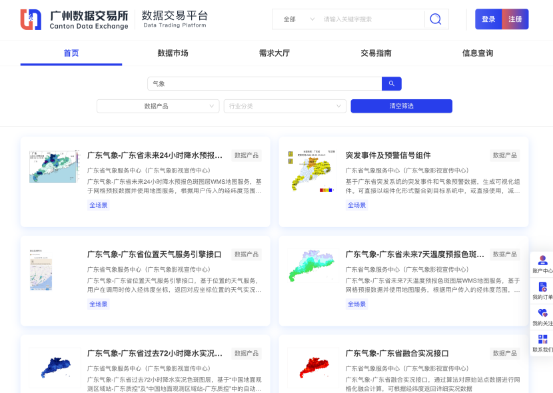Open 广东省位置天气服务引擎接口 title
The height and width of the screenshot is (393, 553).
click(154, 254)
